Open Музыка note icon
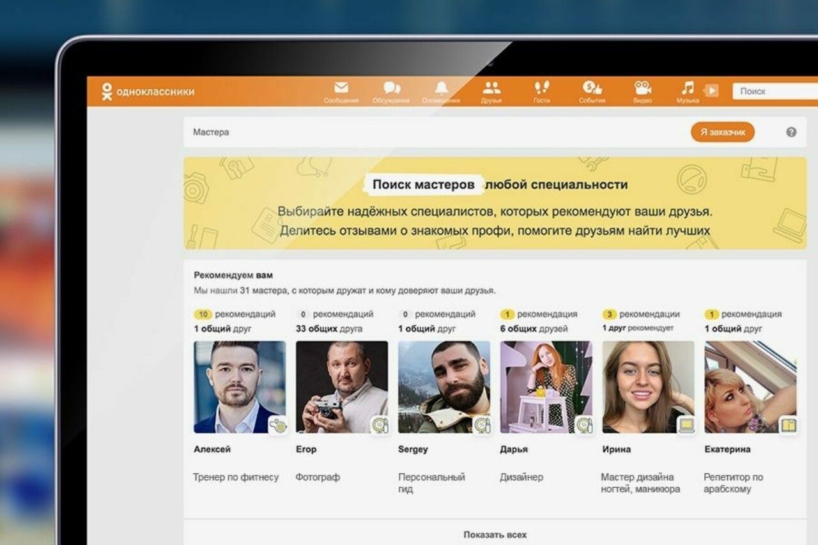Image resolution: width=818 pixels, height=545 pixels. pyautogui.click(x=688, y=88)
